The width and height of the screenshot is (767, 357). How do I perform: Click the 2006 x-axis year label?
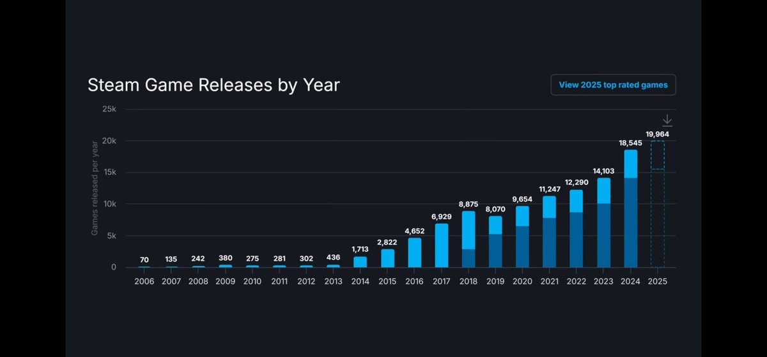pyautogui.click(x=144, y=281)
